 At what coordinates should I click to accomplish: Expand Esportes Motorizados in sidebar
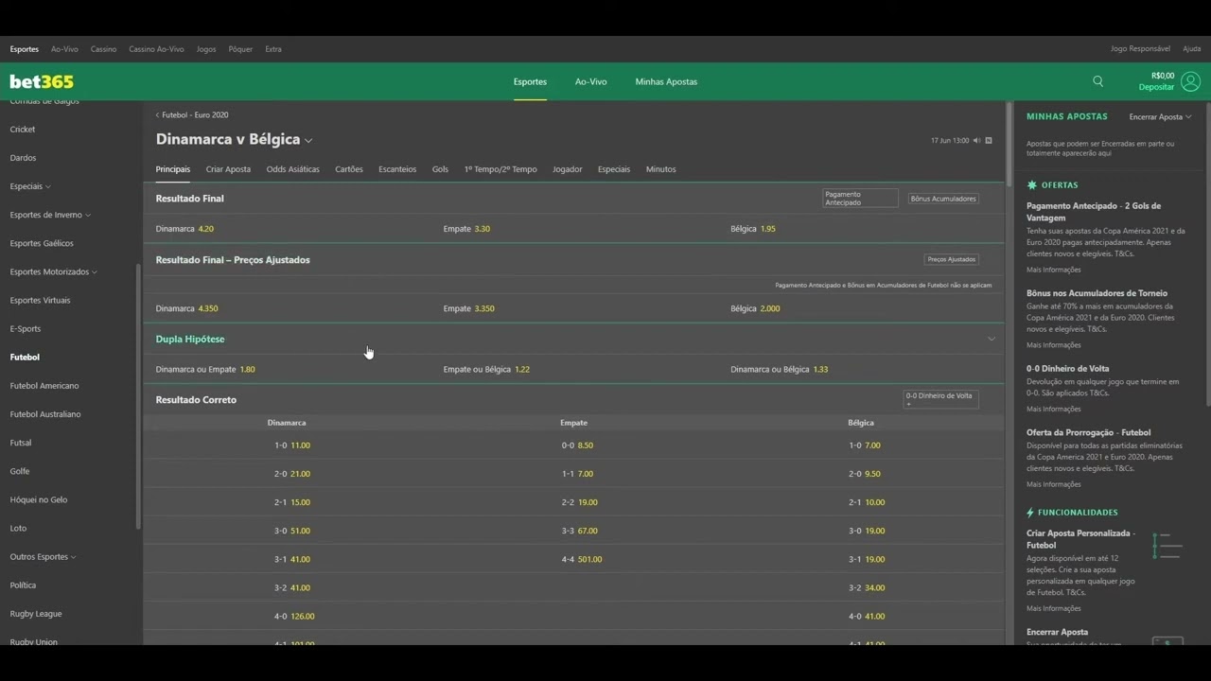tap(53, 271)
